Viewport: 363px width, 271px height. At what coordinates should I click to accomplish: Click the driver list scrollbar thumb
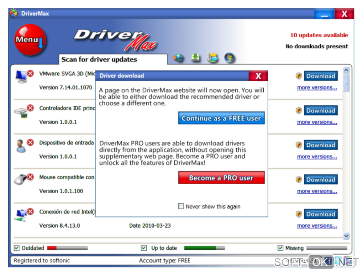tap(346, 83)
